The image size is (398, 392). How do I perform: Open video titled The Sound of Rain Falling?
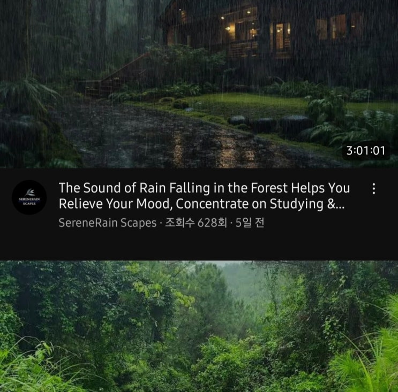coord(204,196)
